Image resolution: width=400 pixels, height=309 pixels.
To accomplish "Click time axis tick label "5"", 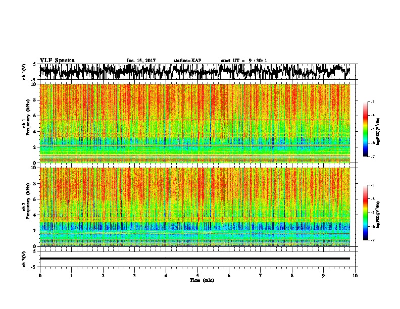I will pyautogui.click(x=197, y=276).
